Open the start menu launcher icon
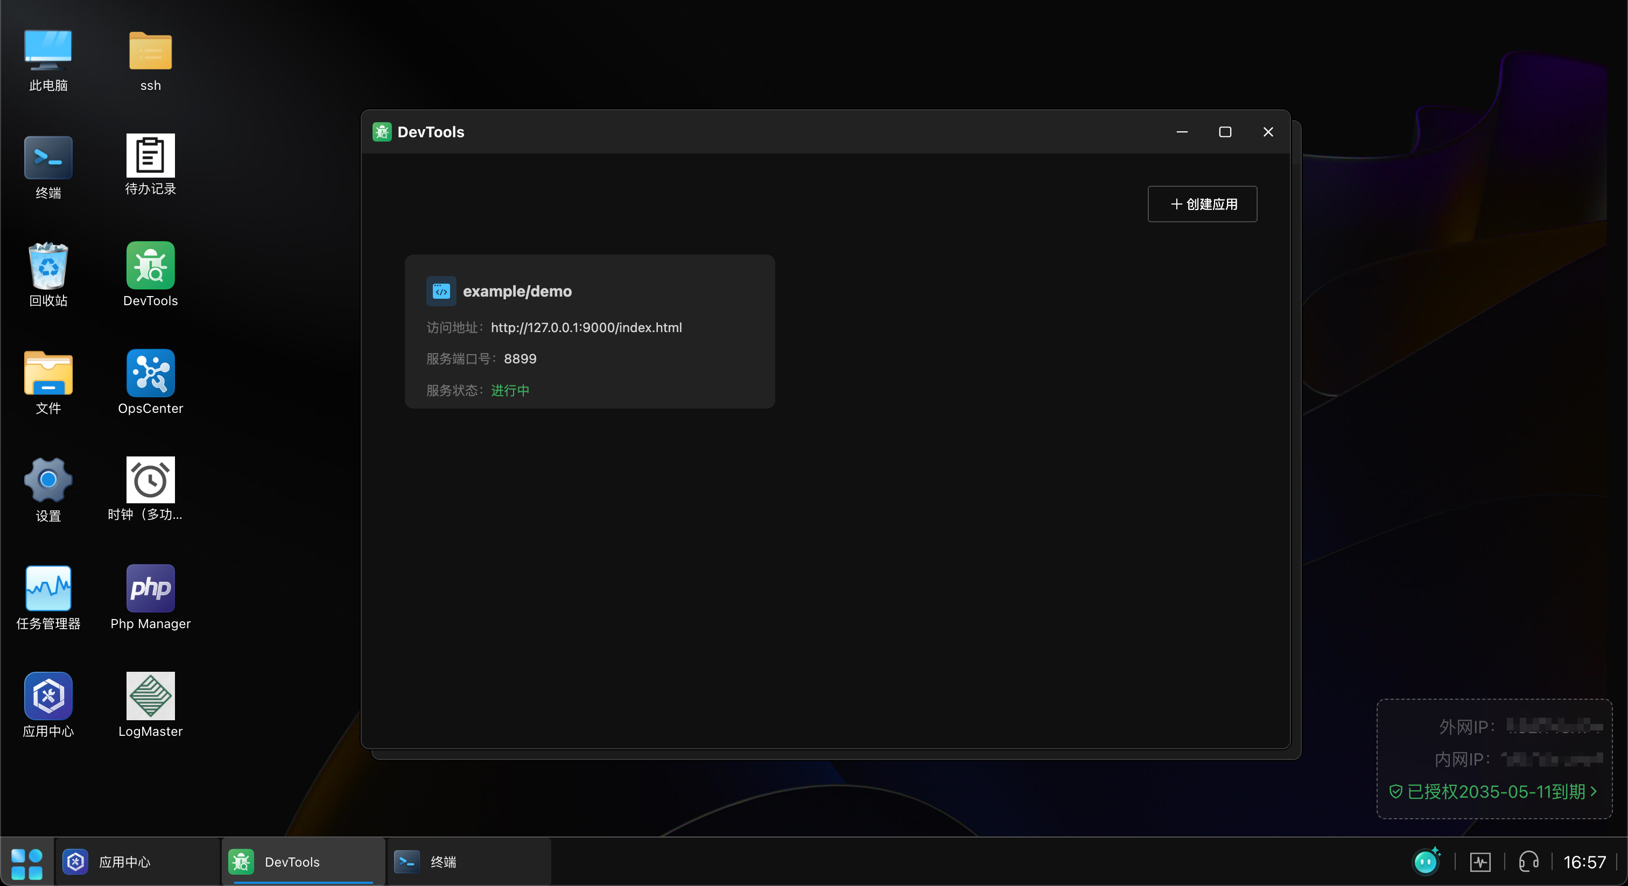The height and width of the screenshot is (886, 1628). pos(26,863)
